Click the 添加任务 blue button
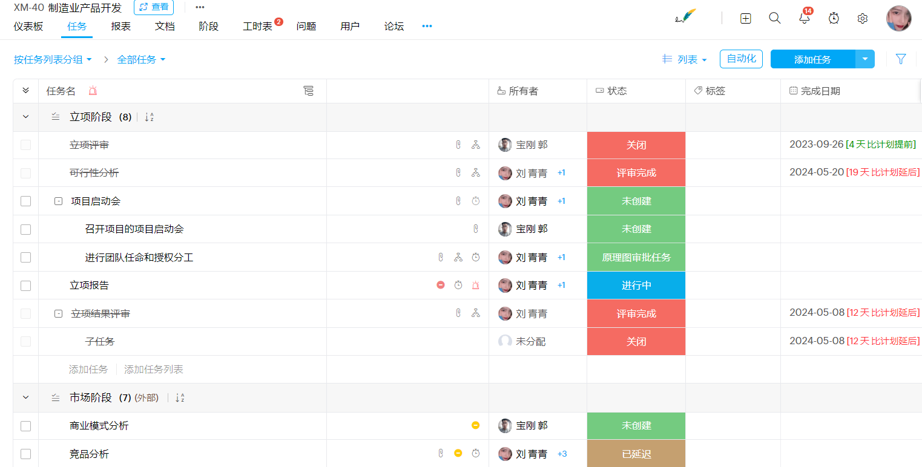Screen dimensions: 922x467 coord(812,59)
